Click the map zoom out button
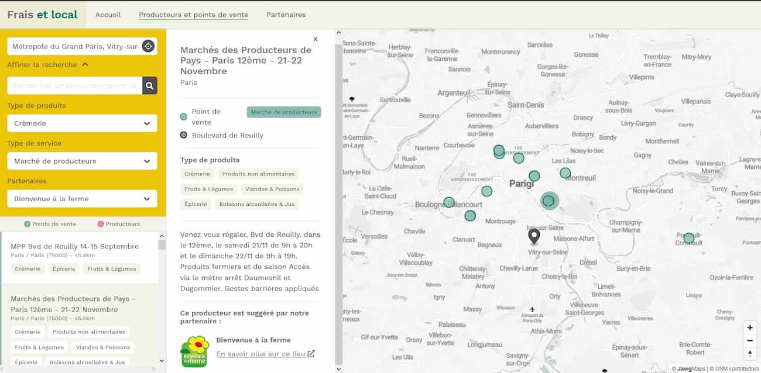This screenshot has width=761, height=373. 750,340
